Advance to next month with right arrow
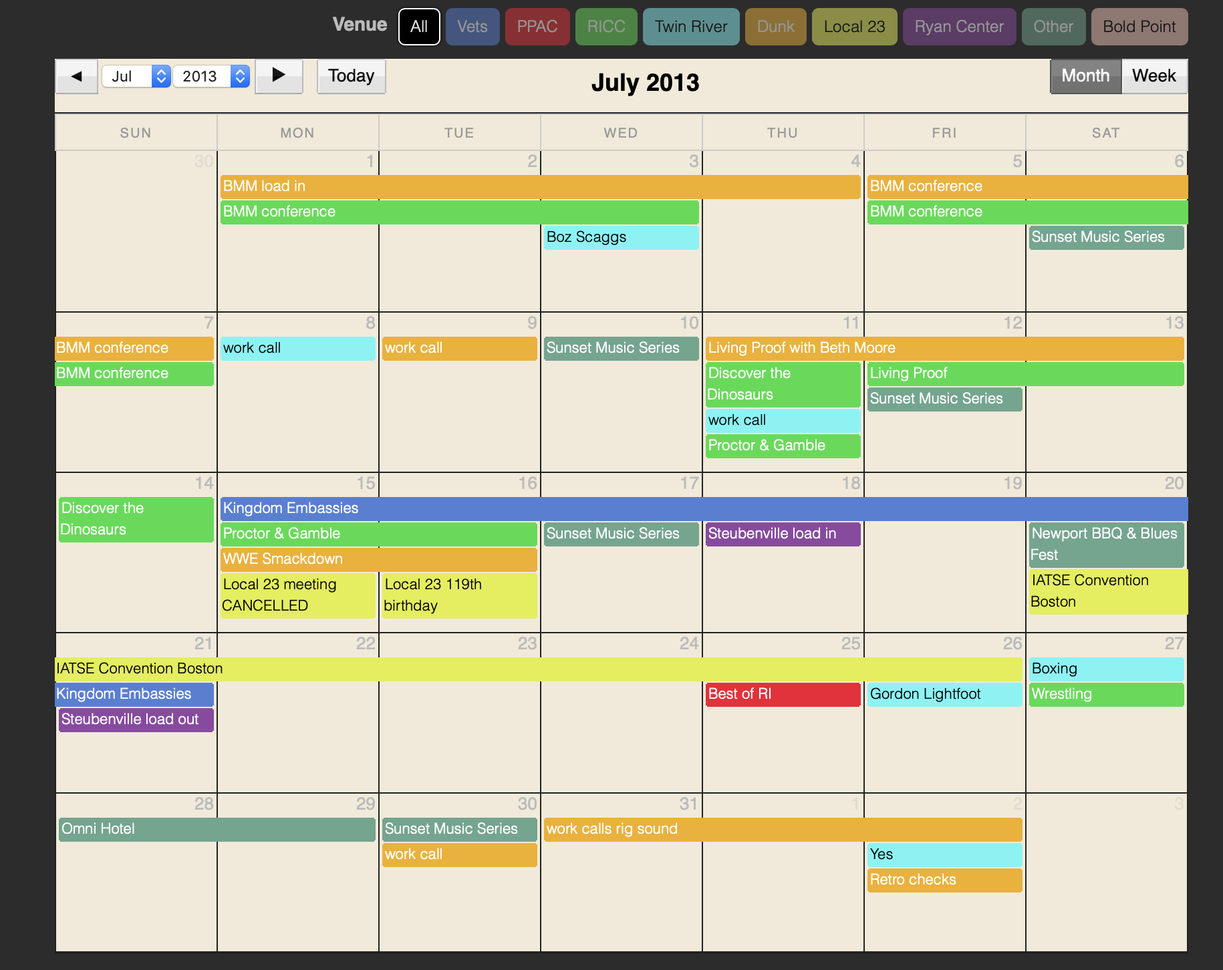The height and width of the screenshot is (970, 1223). coord(279,76)
